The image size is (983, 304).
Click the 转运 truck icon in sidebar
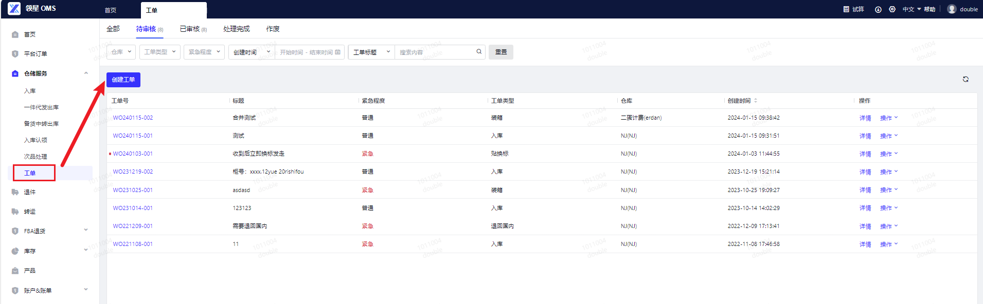click(15, 212)
